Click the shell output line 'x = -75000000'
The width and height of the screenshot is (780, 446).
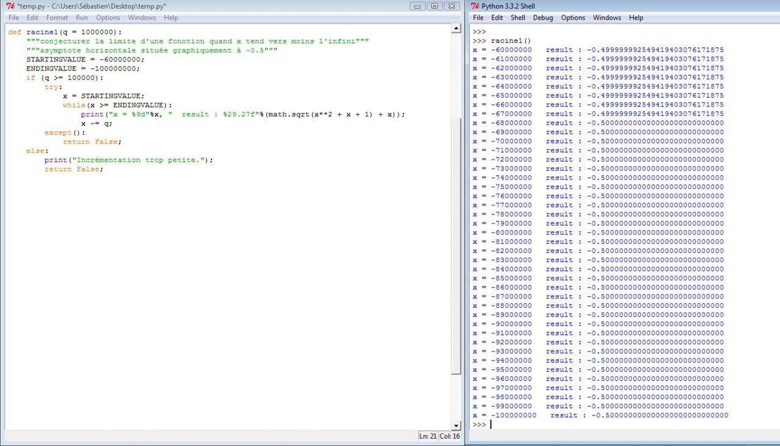598,187
